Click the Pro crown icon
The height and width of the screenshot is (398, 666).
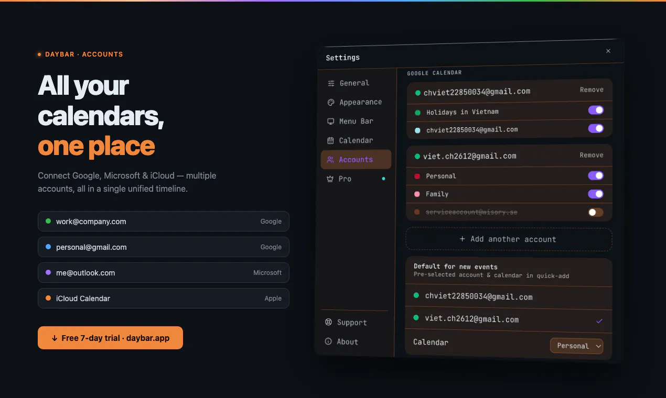(x=330, y=179)
